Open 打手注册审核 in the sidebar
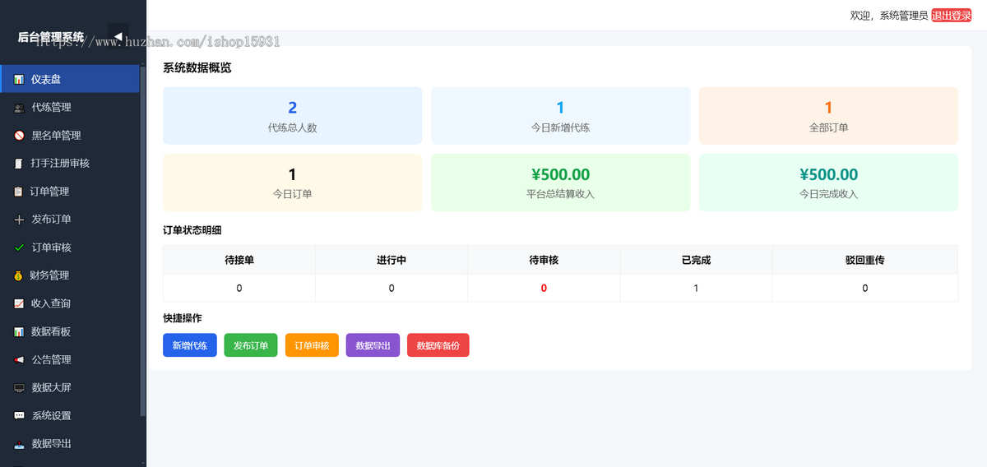 click(70, 163)
